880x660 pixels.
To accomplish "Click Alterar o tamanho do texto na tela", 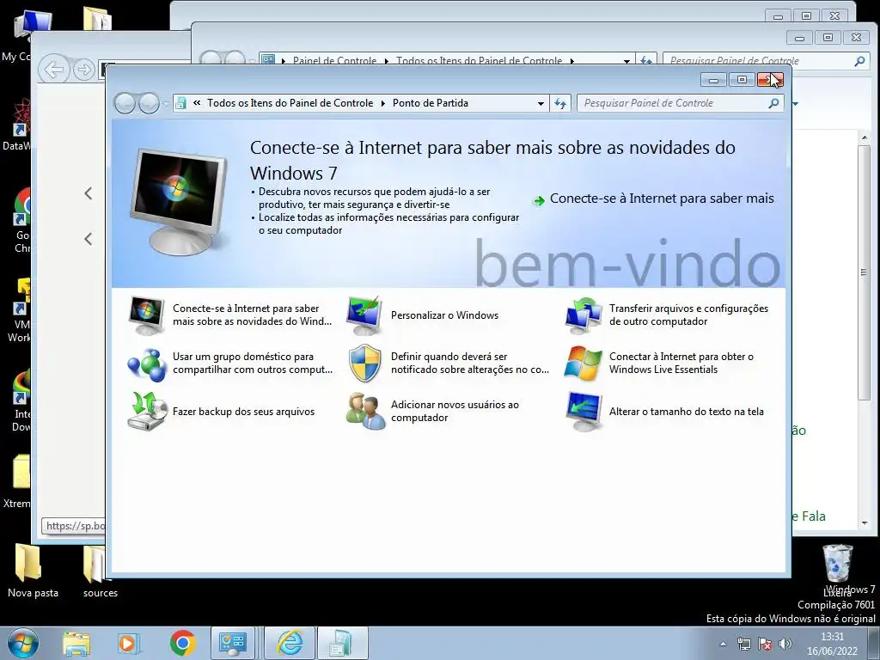I will (687, 412).
